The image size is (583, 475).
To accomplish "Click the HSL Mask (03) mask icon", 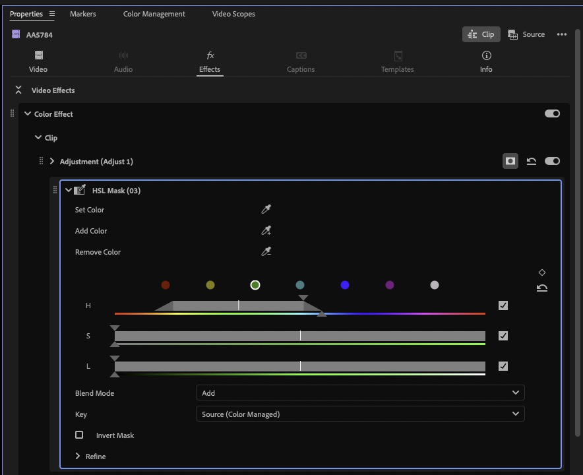I will [x=80, y=190].
